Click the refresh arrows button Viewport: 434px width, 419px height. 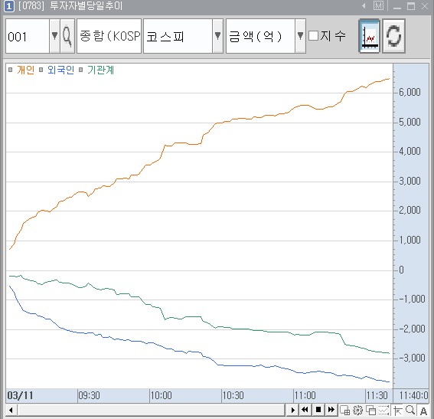(x=393, y=36)
